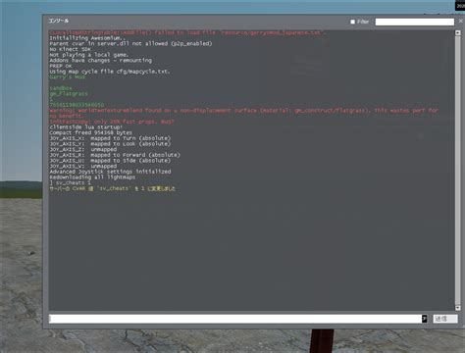This screenshot has width=465, height=353.
Task: Click the console vertical scrollbar track
Action: [458, 170]
